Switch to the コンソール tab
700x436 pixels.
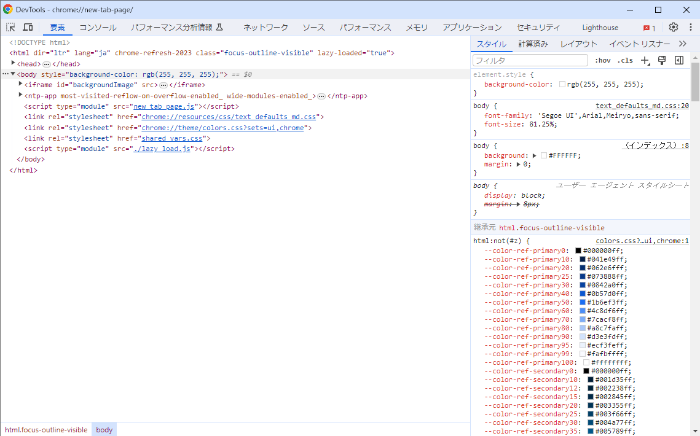[98, 27]
